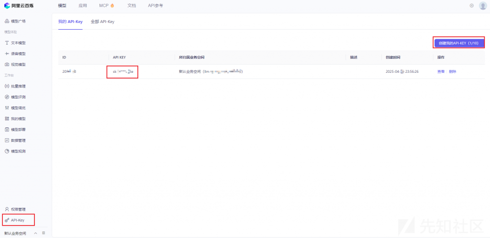Open the 文档 top navigation item
Screen dimensions: 490x238
point(132,6)
